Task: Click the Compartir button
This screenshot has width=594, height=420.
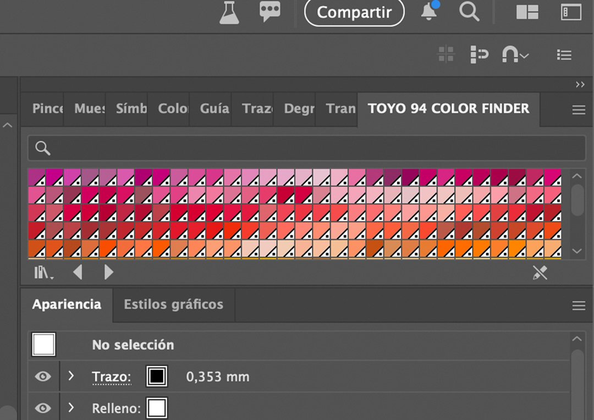Action: [354, 13]
